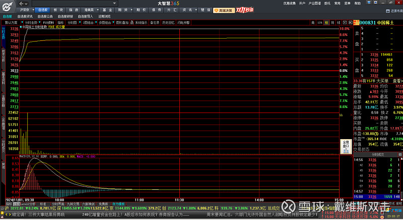Expand the 分时图 dropdown arrow
The width and height of the screenshot is (403, 220).
coord(80,23)
